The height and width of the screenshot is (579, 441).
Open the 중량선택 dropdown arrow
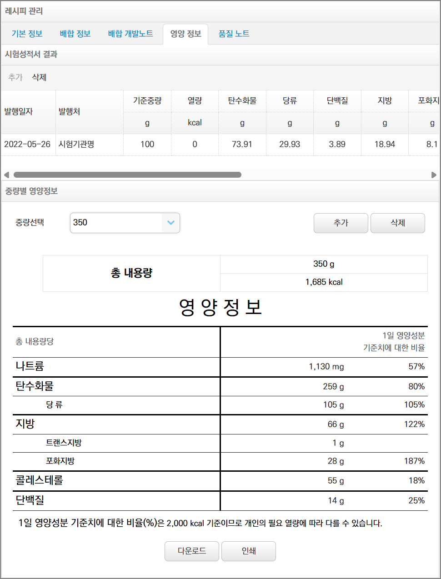click(171, 223)
